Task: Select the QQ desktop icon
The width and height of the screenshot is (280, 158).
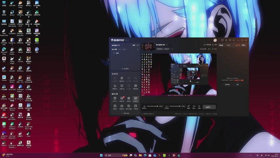Action: point(4,59)
